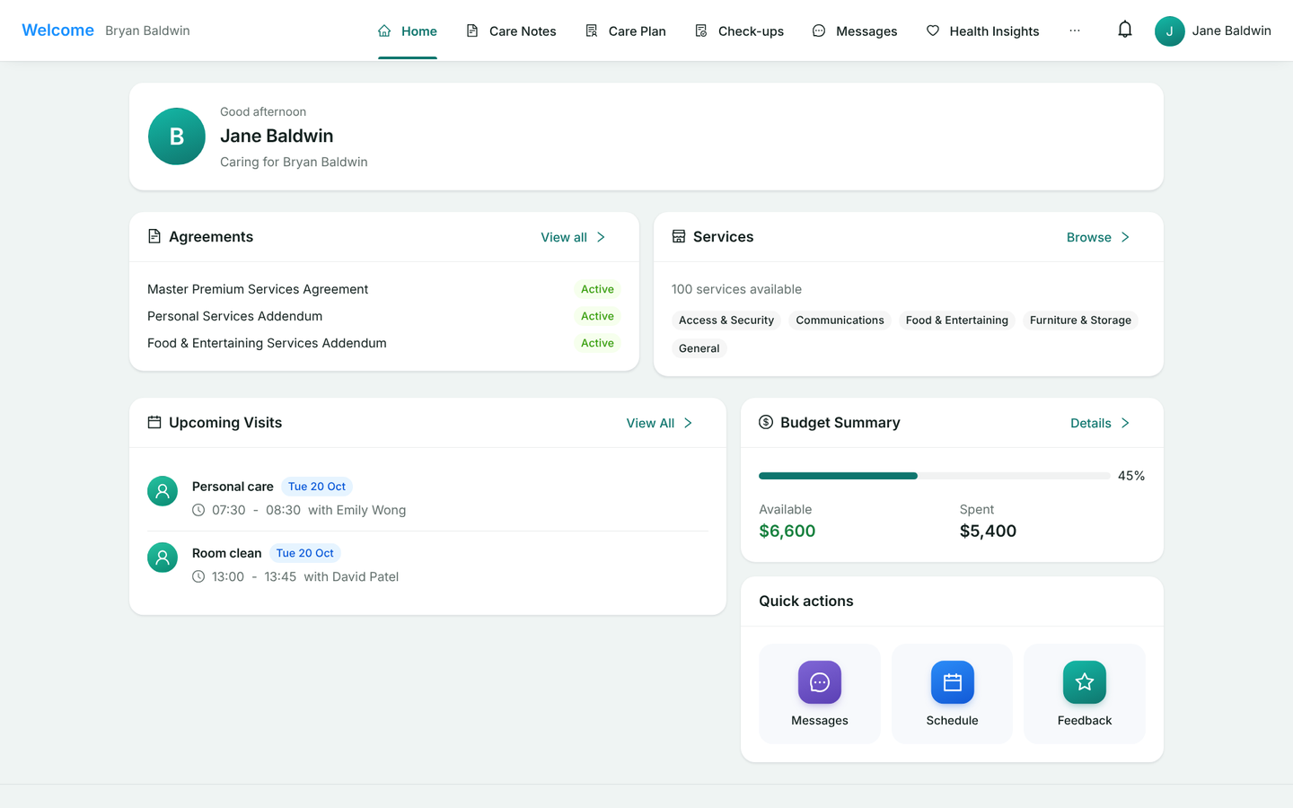Click the Home house icon in nav
The height and width of the screenshot is (808, 1293).
click(x=384, y=31)
